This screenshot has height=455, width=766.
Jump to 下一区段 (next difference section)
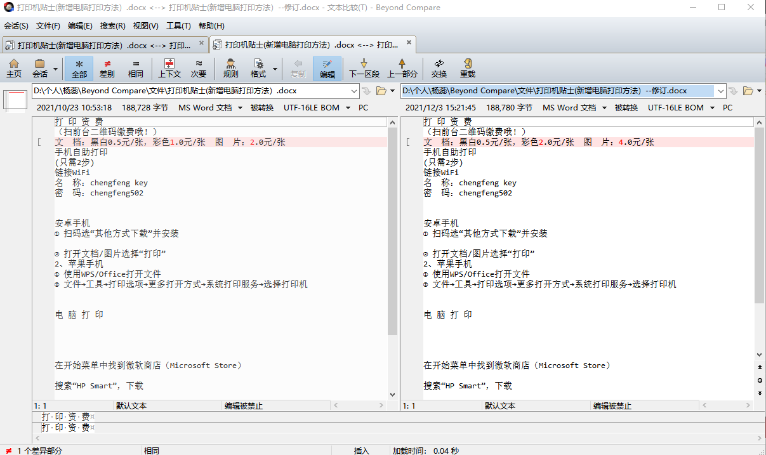(x=364, y=68)
